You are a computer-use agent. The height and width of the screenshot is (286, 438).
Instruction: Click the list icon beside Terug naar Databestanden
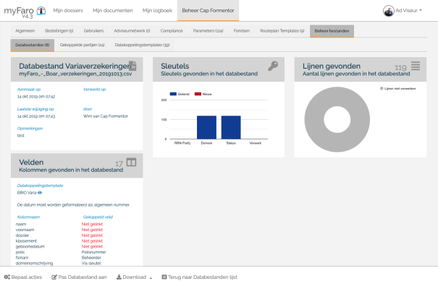[x=164, y=277]
